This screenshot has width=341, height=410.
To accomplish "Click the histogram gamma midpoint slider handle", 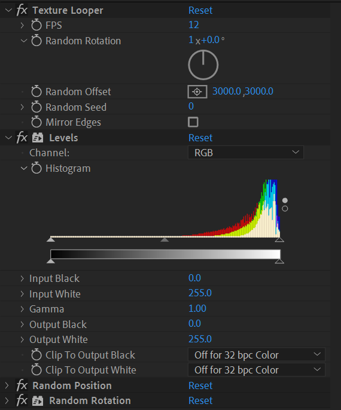I will pos(165,239).
